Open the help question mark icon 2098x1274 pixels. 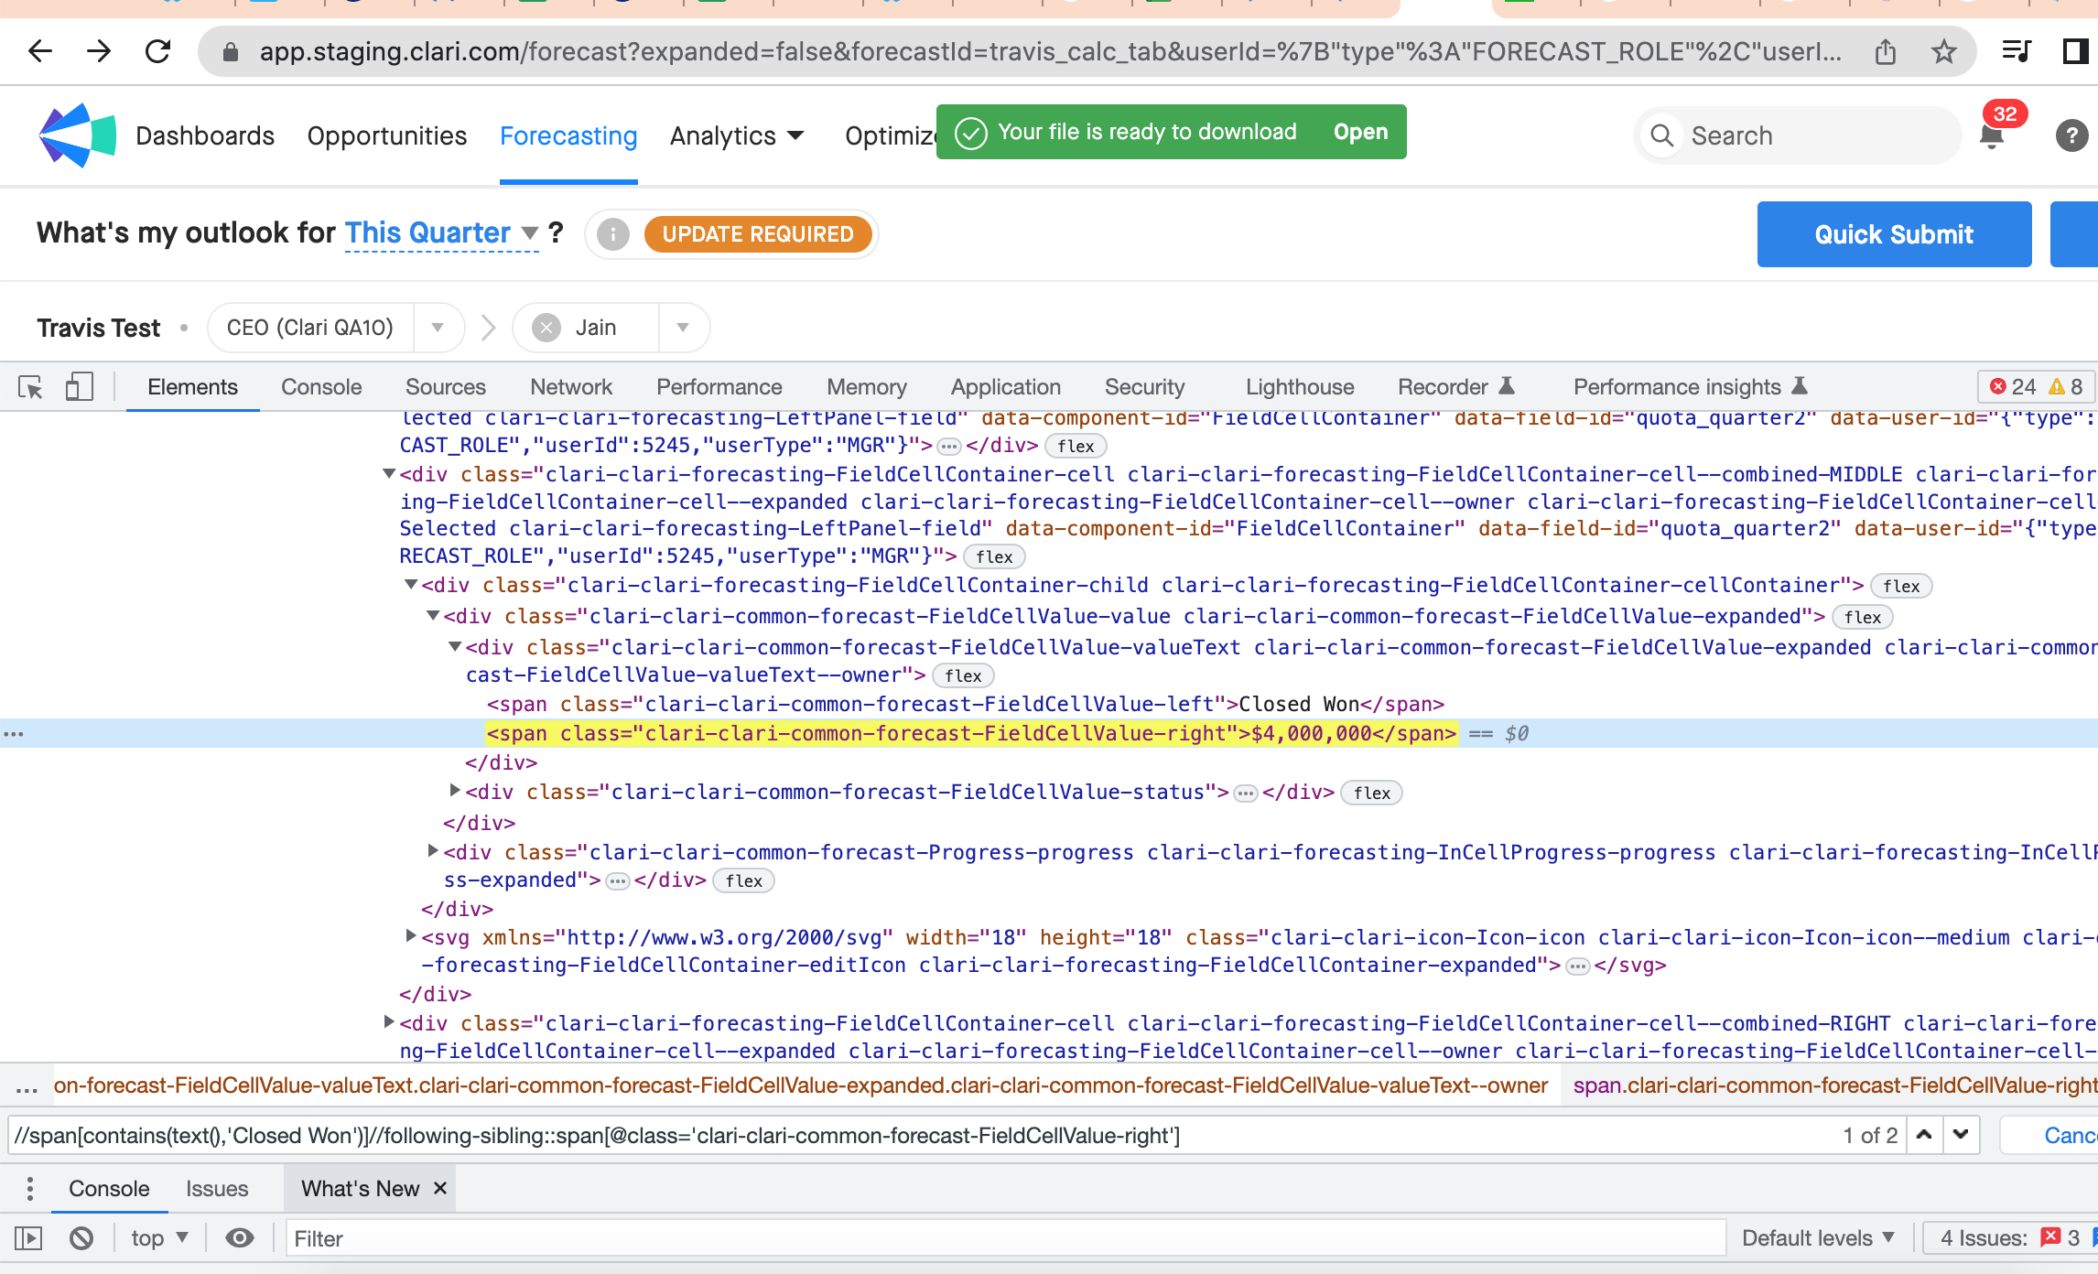point(2071,136)
